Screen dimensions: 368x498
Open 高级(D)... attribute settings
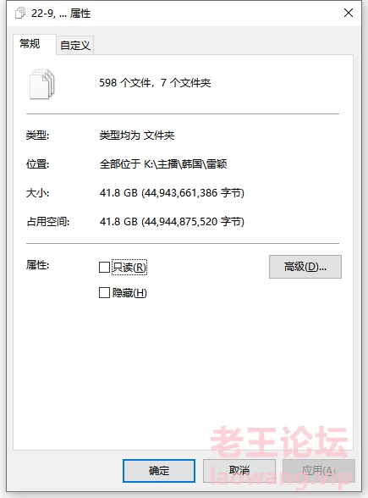pos(305,267)
